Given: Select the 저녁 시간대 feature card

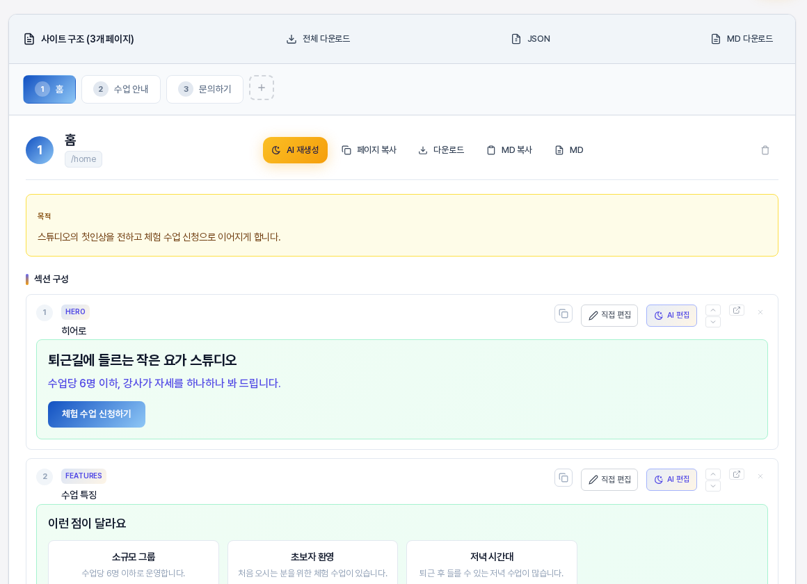Looking at the screenshot, I should tap(492, 562).
